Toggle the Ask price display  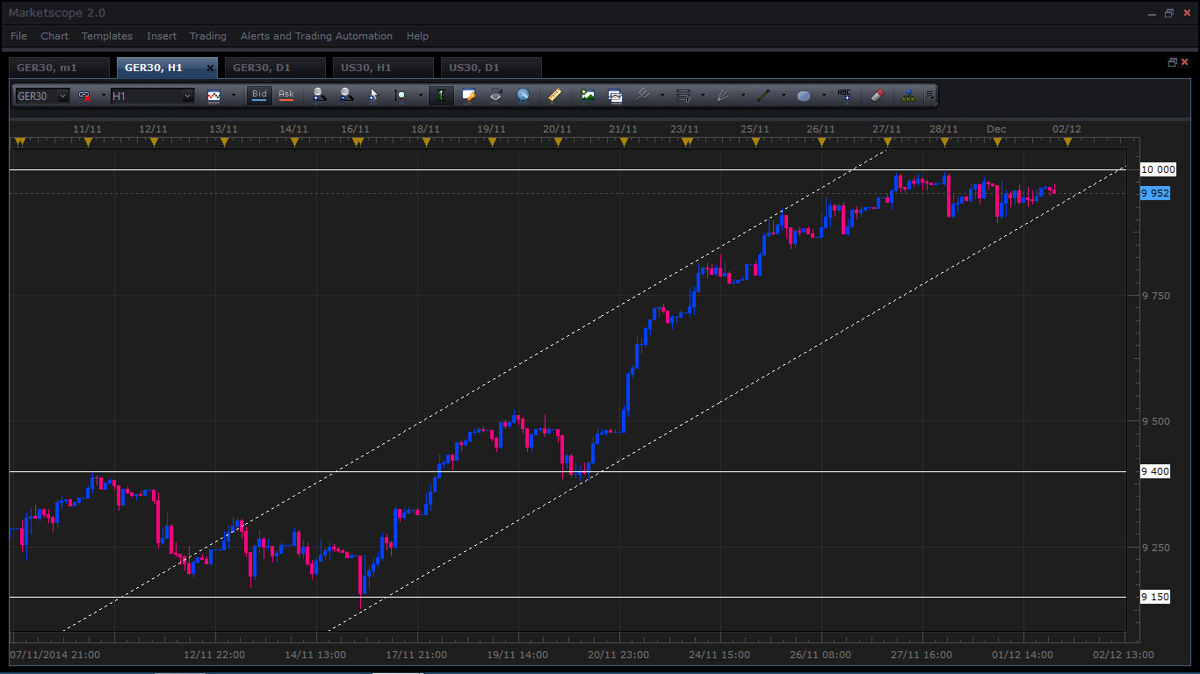pos(286,95)
